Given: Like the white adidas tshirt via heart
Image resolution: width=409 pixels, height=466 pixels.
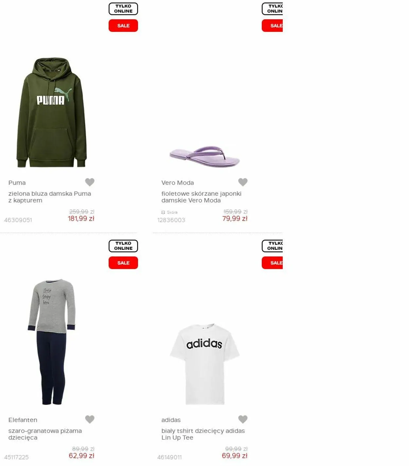Looking at the screenshot, I should coord(243,419).
